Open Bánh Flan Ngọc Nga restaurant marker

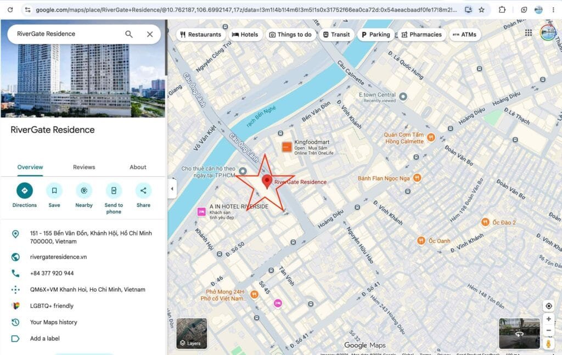417,178
